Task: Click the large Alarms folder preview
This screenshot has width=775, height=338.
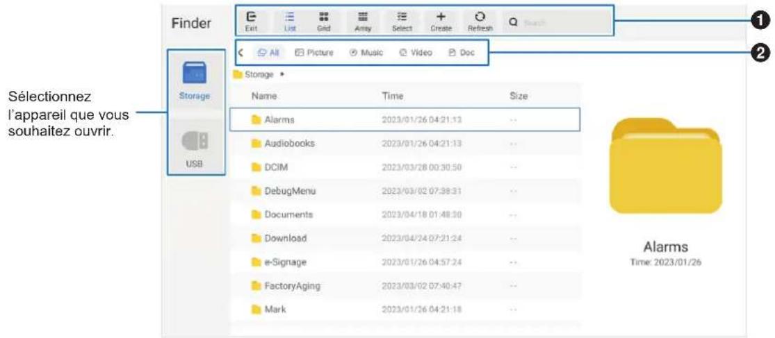Action: click(x=666, y=166)
